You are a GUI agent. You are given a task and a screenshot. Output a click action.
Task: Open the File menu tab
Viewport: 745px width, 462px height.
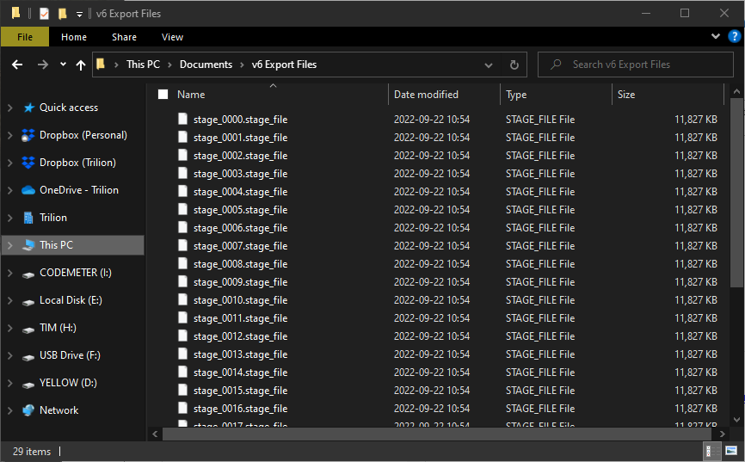[25, 37]
